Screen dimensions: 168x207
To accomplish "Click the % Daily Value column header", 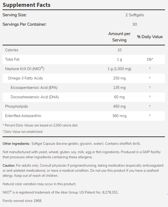I will click(x=150, y=37).
